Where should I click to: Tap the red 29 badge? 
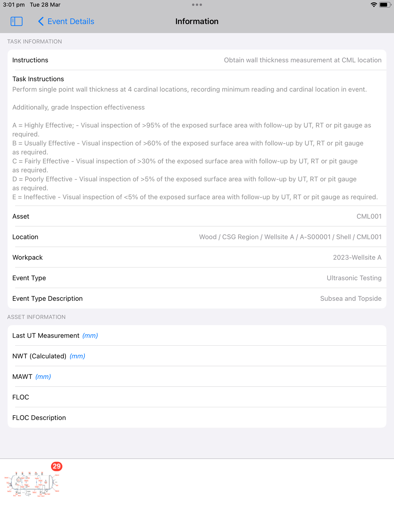pyautogui.click(x=57, y=466)
